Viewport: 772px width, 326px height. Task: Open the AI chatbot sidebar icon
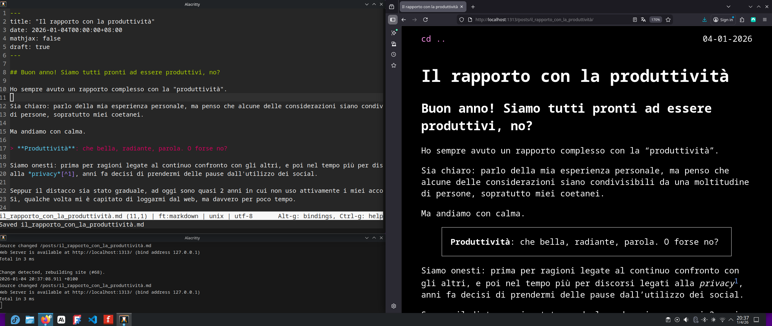393,33
